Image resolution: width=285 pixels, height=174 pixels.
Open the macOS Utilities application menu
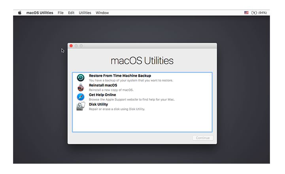coord(40,13)
